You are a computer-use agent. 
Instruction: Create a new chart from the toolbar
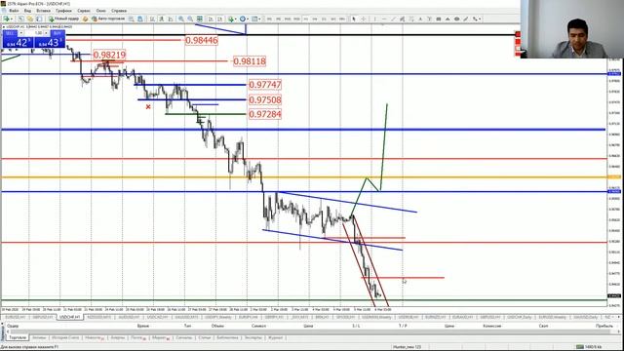[7, 19]
